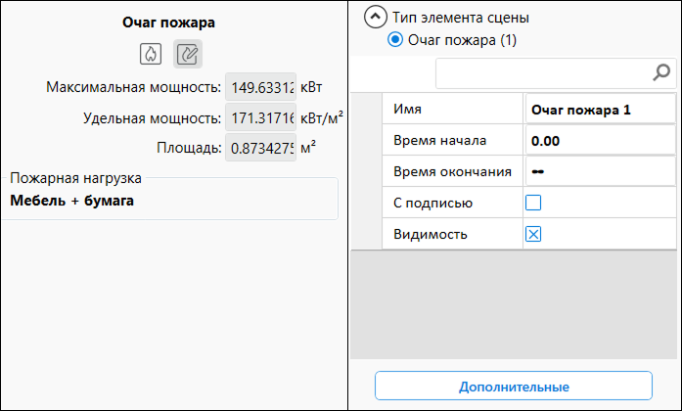The image size is (682, 411).
Task: Edit the Имя value Очаг пожара 1
Action: (600, 110)
